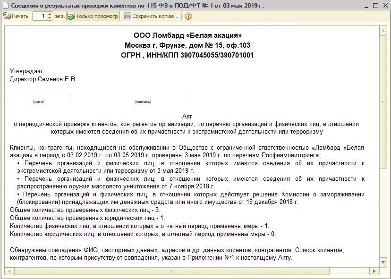Click the paragraph starting Клиенты, контрагенты
391x279 pixels.
click(187, 152)
